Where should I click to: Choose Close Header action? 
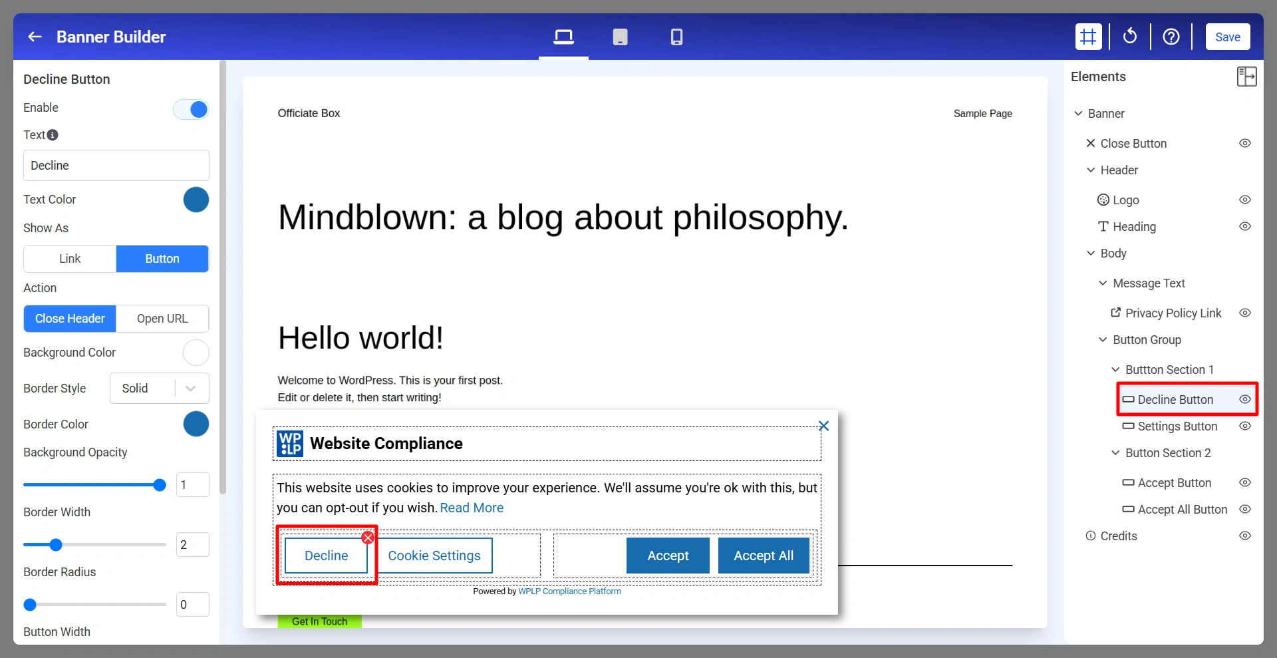tap(70, 319)
